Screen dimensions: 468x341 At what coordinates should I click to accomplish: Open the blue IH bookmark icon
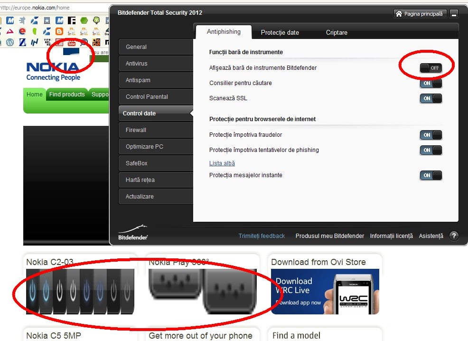coord(35,42)
